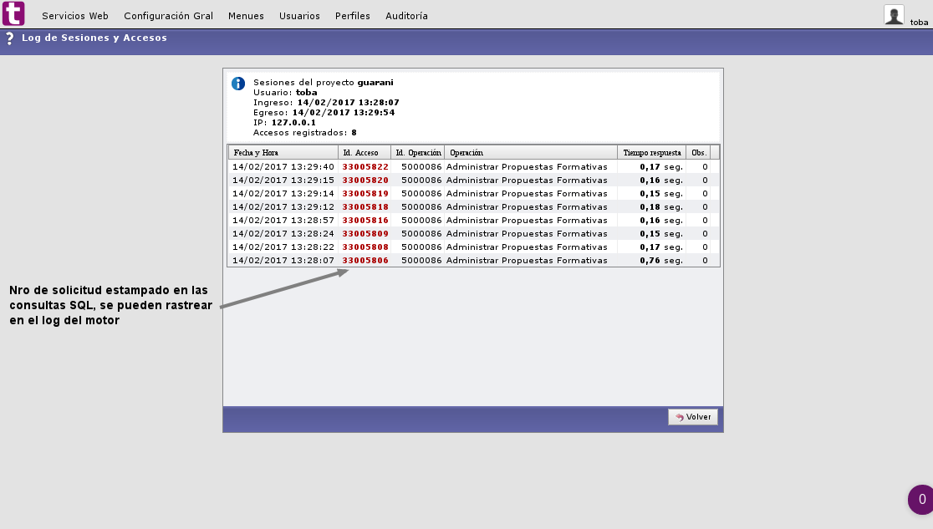Click the user avatar icon
Screen dimensions: 933x529
[x=894, y=14]
